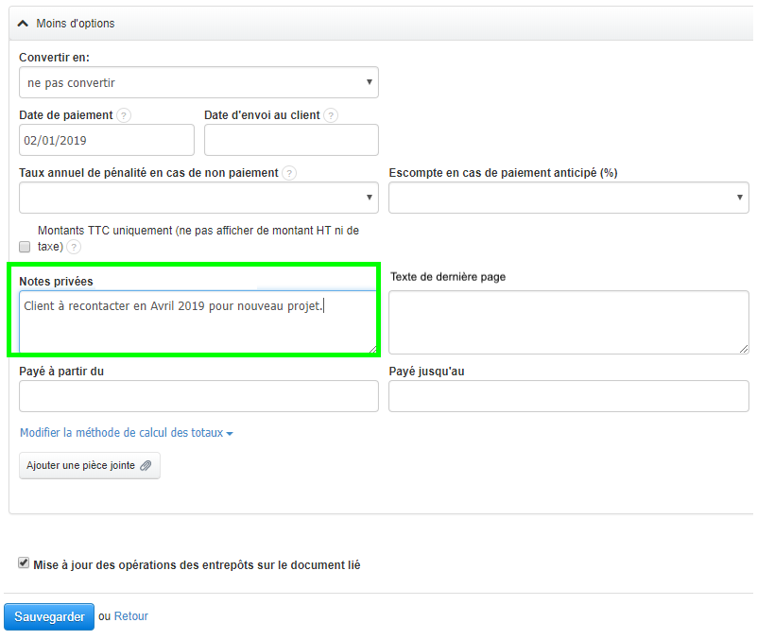Screen dimensions: 757x640
Task: Disable the entrepôts update checkbox at bottom
Action: coord(23,562)
